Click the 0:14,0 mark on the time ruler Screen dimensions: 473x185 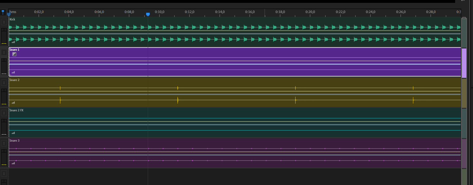pyautogui.click(x=220, y=12)
